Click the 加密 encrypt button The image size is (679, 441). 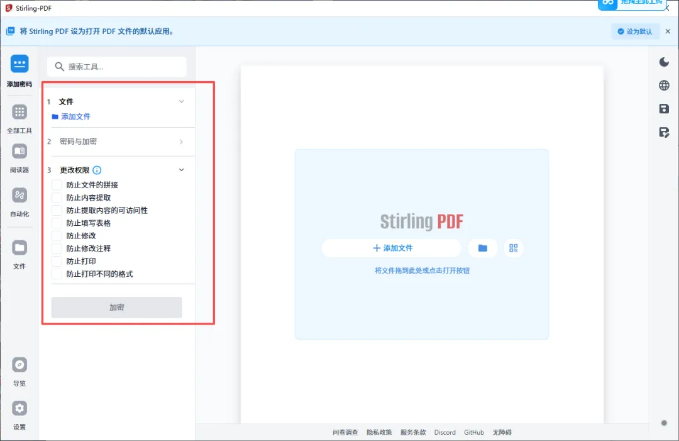(116, 307)
